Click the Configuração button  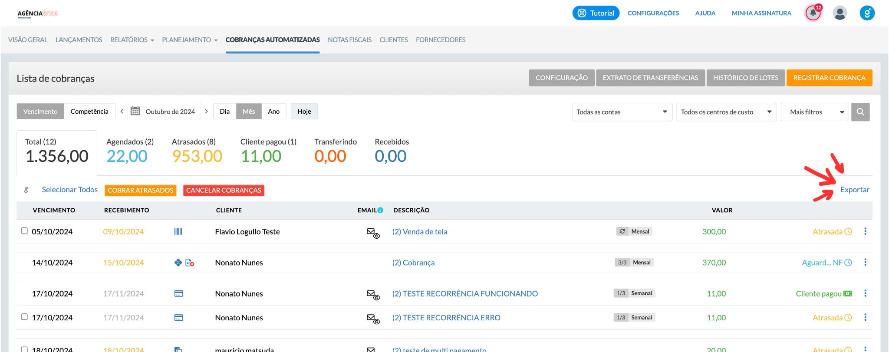coord(562,78)
